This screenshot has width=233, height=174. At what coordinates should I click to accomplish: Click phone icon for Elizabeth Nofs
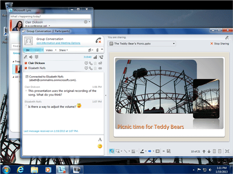pyautogui.click(x=91, y=68)
